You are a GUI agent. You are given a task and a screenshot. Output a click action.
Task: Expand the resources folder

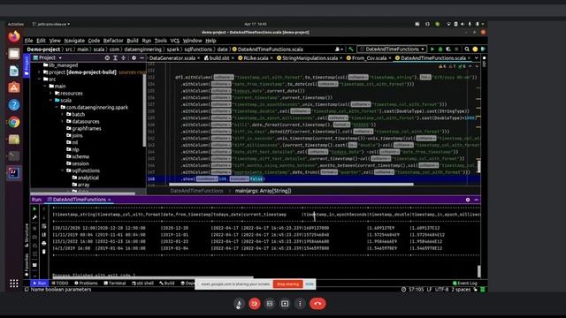tap(51, 93)
